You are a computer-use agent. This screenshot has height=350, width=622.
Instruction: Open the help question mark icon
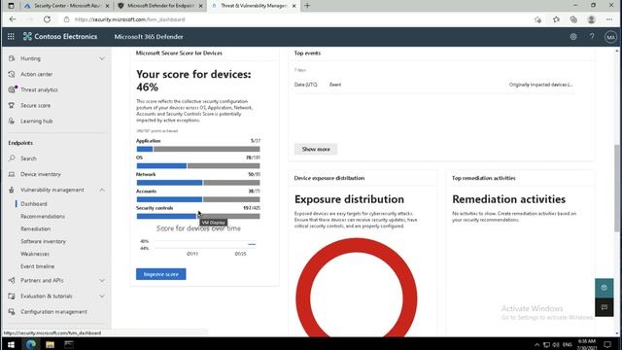pos(592,37)
